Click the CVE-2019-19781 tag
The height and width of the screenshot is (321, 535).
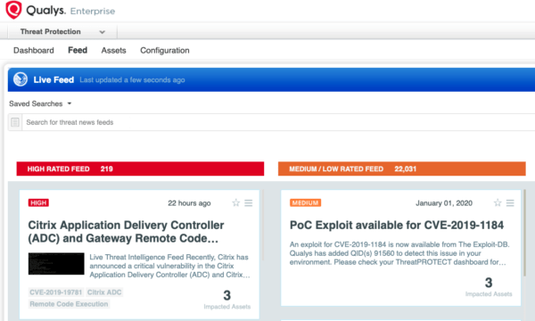point(56,292)
